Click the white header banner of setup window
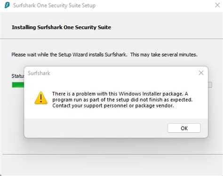This screenshot has width=223, height=176. click(x=111, y=25)
